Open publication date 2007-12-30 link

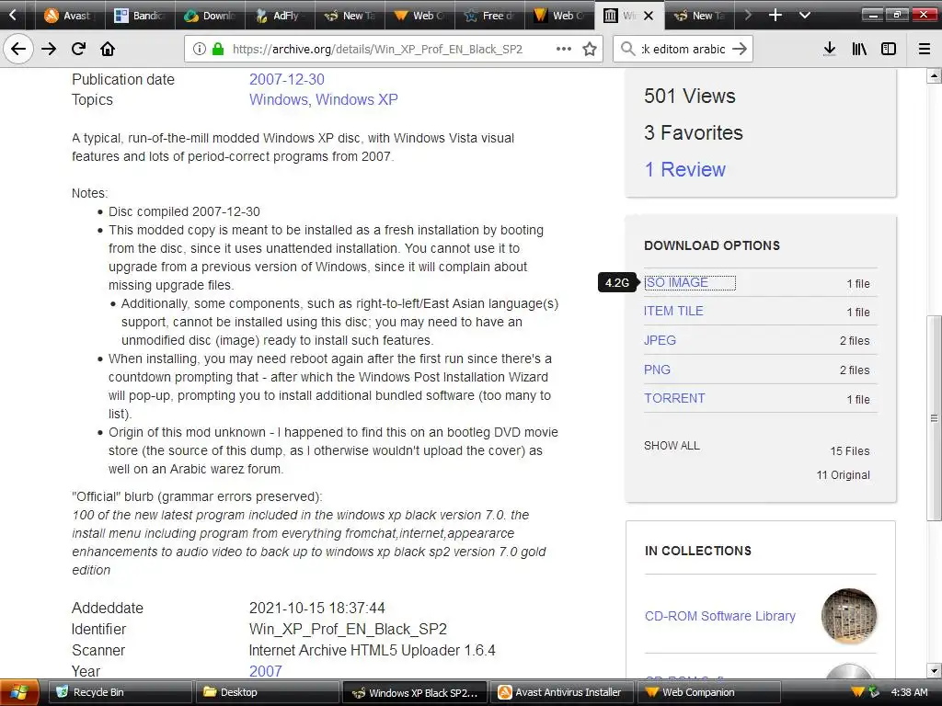click(287, 79)
